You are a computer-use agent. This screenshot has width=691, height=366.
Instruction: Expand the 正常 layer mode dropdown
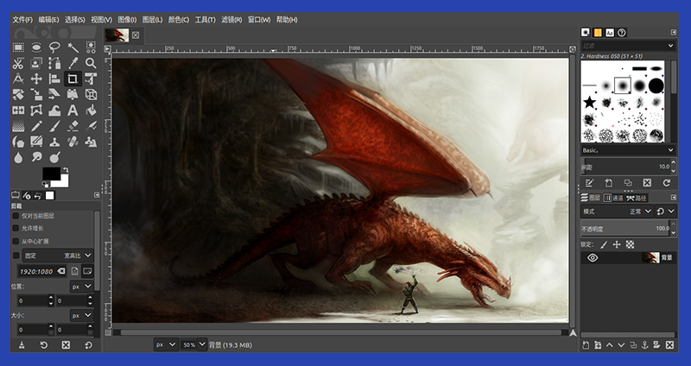[641, 211]
